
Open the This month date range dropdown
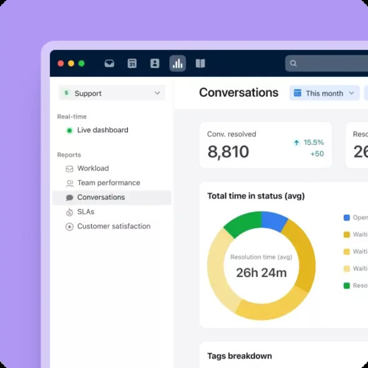[324, 93]
